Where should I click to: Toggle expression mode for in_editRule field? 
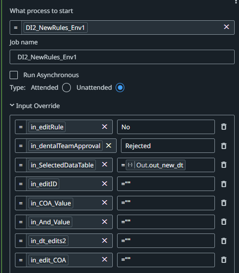tap(21, 127)
